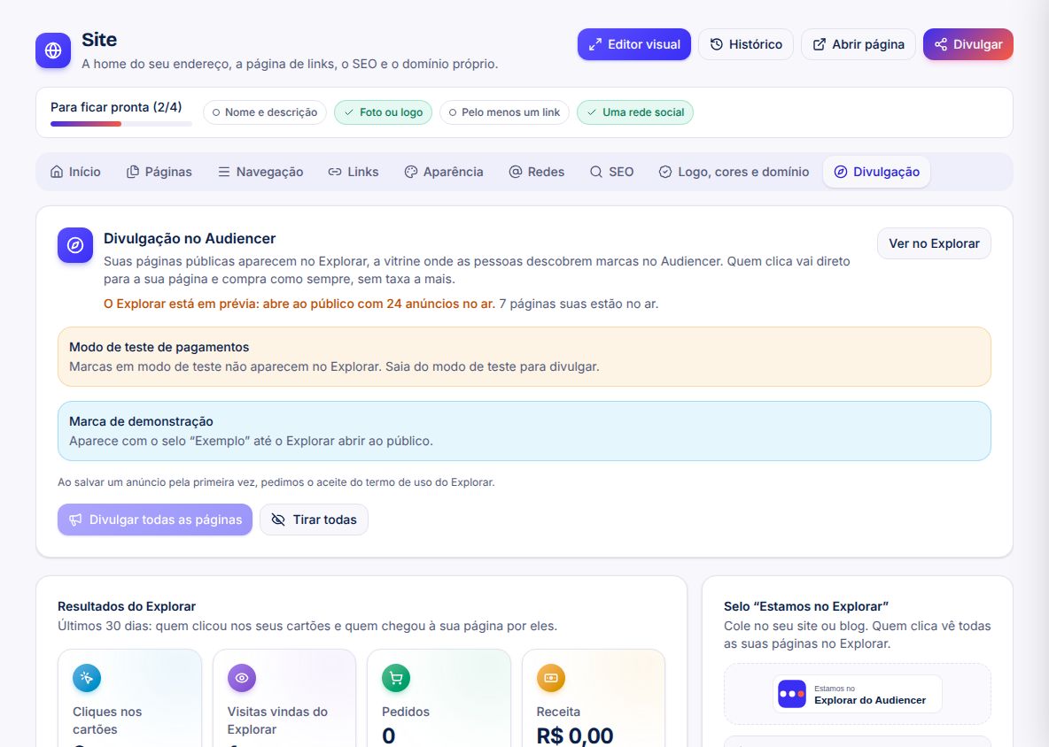Click the Estamos no Explorar do Audiencer badge
1049x747 pixels.
[x=857, y=694]
